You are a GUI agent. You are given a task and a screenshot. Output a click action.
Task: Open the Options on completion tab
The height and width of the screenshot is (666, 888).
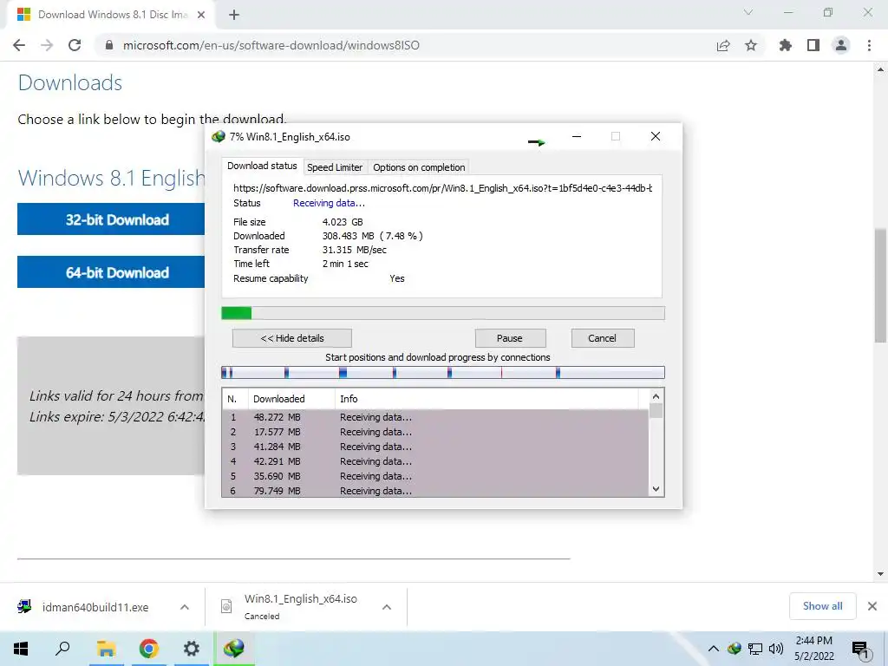419,167
